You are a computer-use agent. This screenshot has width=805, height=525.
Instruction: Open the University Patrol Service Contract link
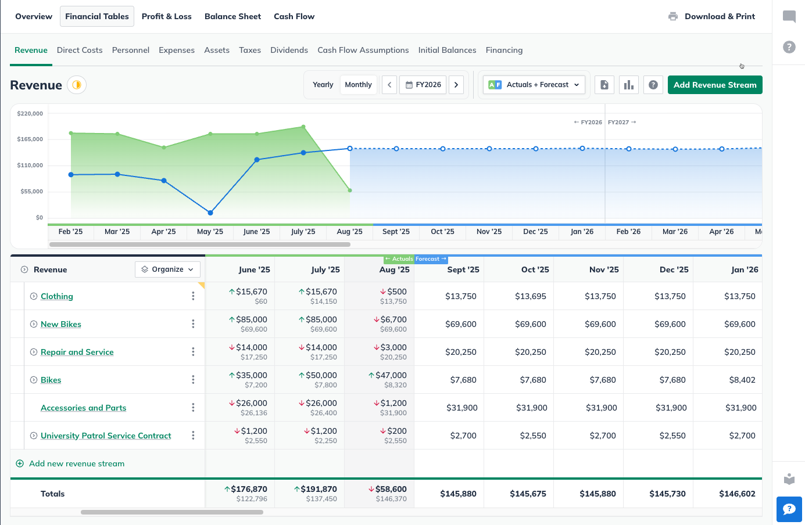coord(106,436)
